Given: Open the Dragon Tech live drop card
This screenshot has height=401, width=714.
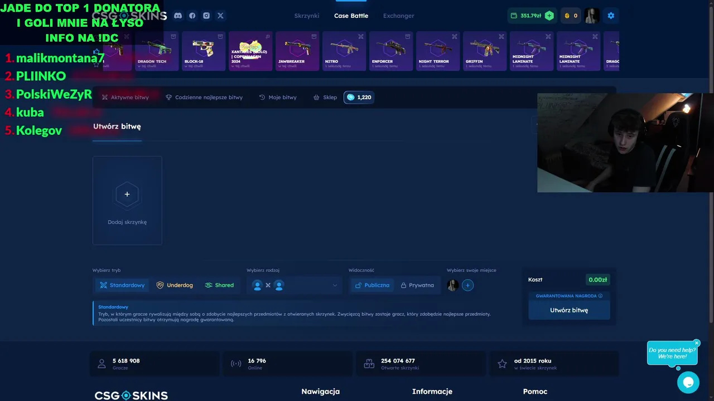Looking at the screenshot, I should [157, 51].
